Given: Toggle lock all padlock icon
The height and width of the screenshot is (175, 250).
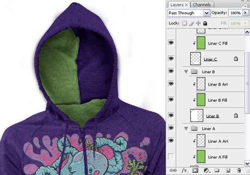Looking at the screenshot, I should click(205, 24).
